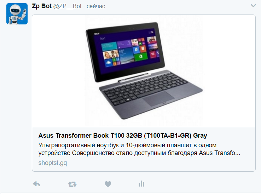Screen dimensions: 261x194
Task: Click the @ZP__Bot handle
Action: (x=67, y=6)
